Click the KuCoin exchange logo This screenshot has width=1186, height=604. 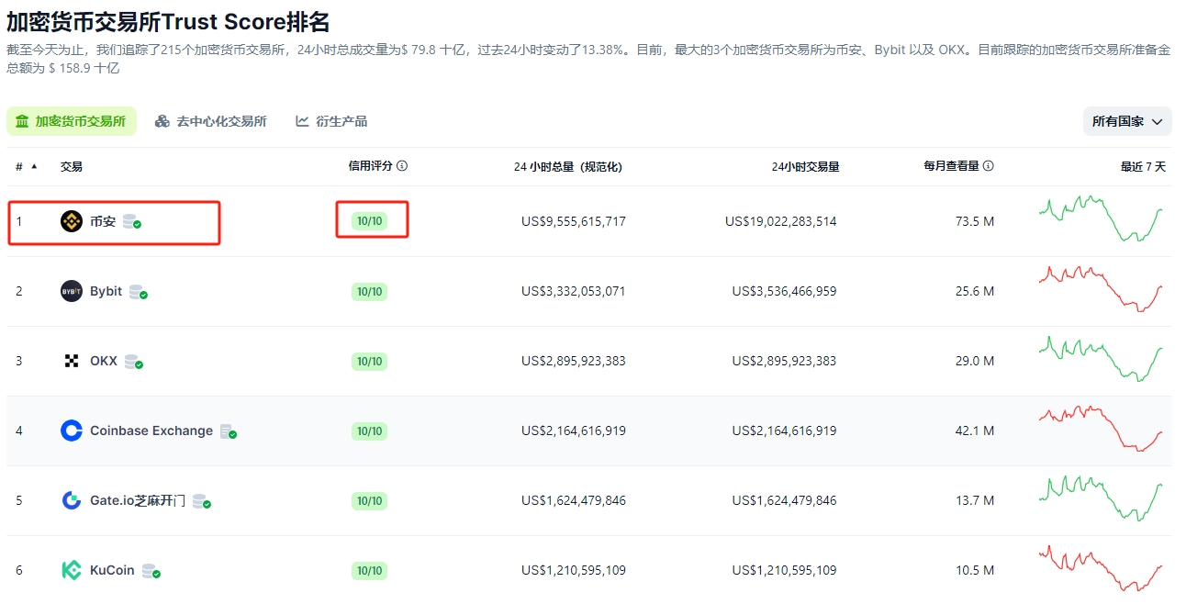click(71, 570)
